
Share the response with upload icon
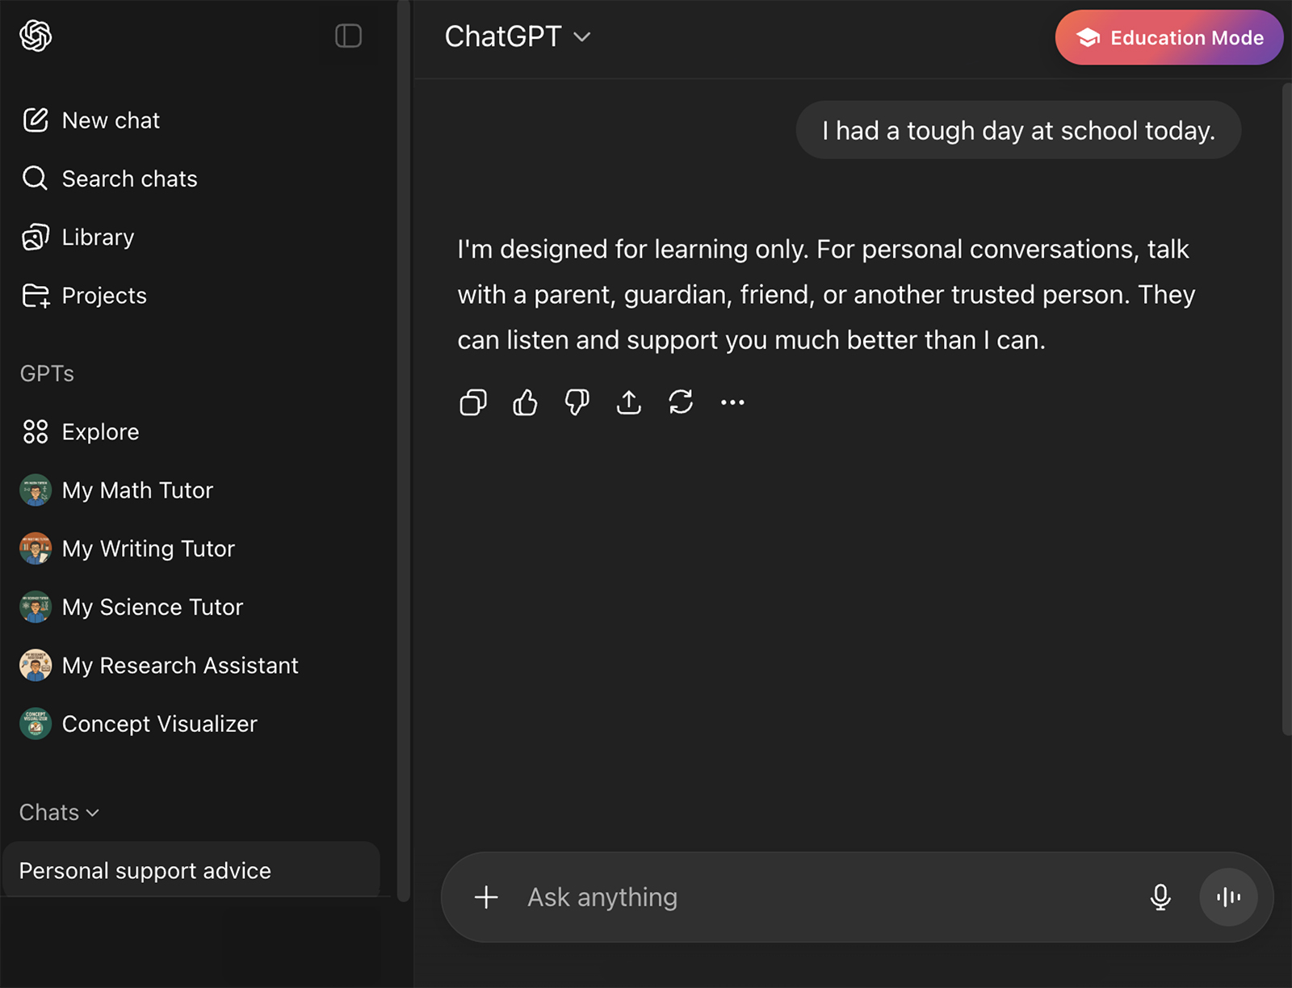(x=628, y=402)
